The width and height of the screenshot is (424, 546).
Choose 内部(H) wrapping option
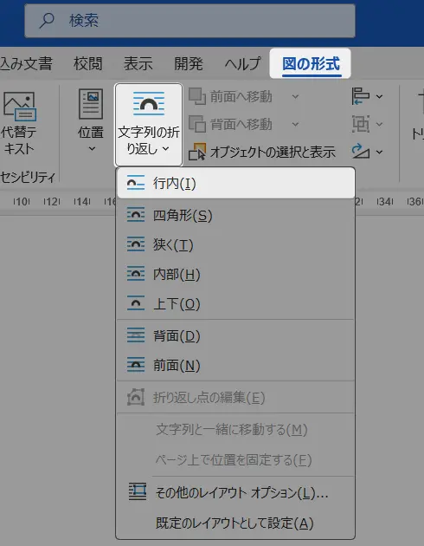236,275
